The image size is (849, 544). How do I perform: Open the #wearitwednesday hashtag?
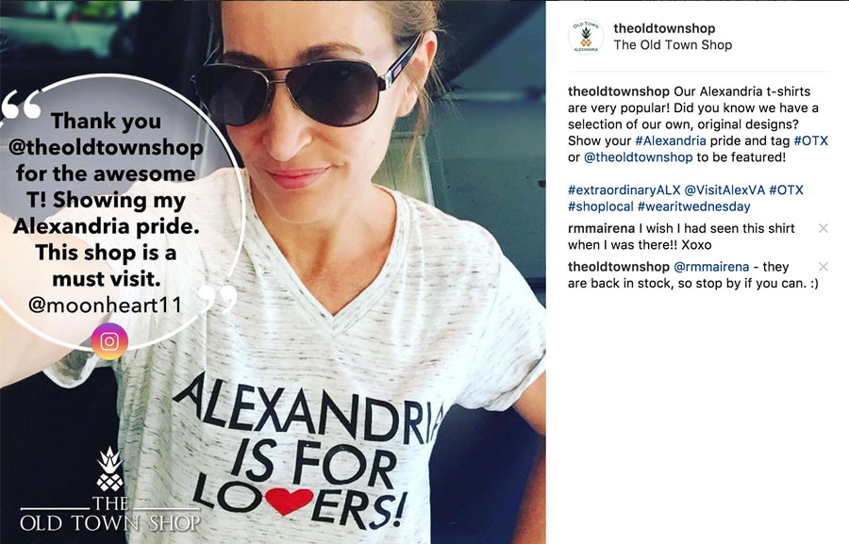693,206
